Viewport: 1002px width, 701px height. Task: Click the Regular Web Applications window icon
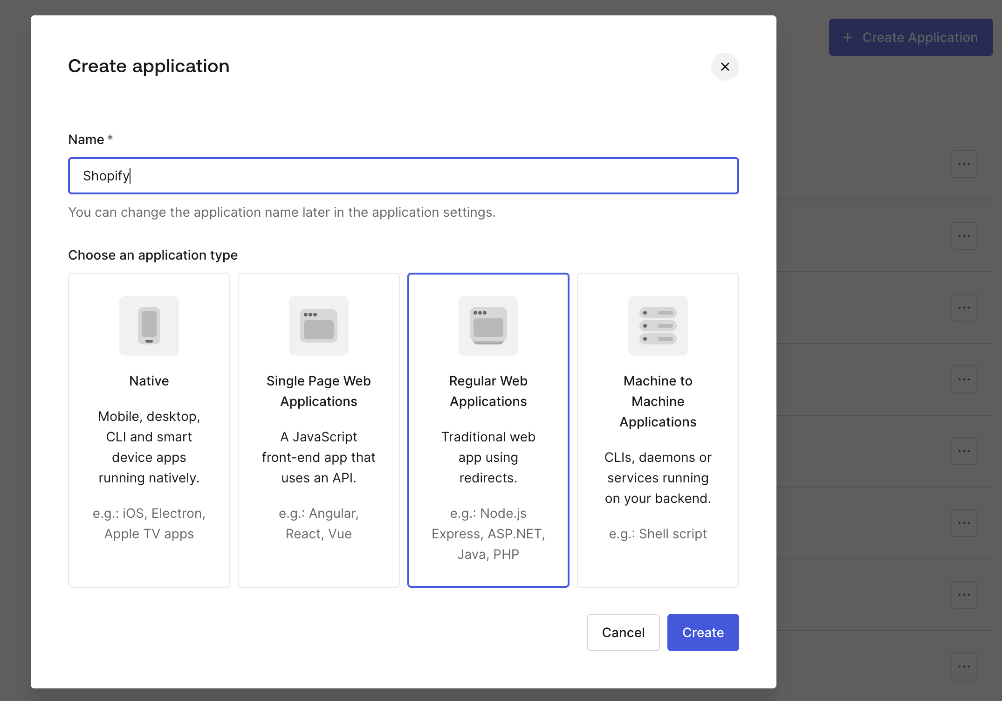pos(488,326)
